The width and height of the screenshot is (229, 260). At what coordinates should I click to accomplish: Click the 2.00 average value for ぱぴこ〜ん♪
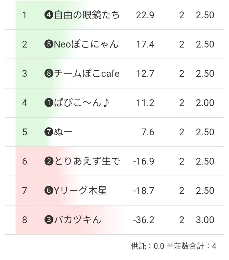(205, 103)
